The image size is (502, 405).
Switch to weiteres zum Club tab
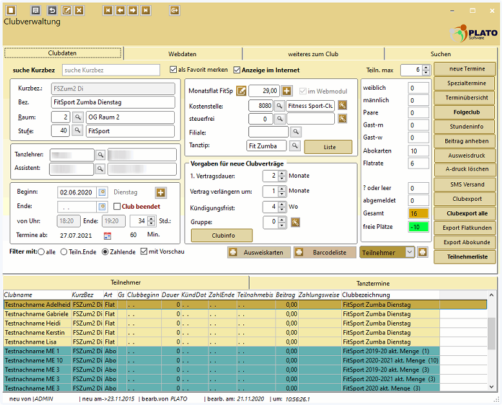313,54
